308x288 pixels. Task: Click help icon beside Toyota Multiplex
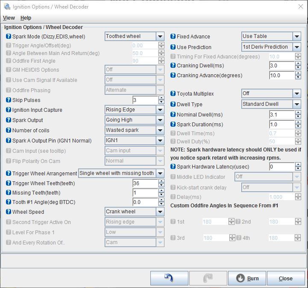coord(173,93)
